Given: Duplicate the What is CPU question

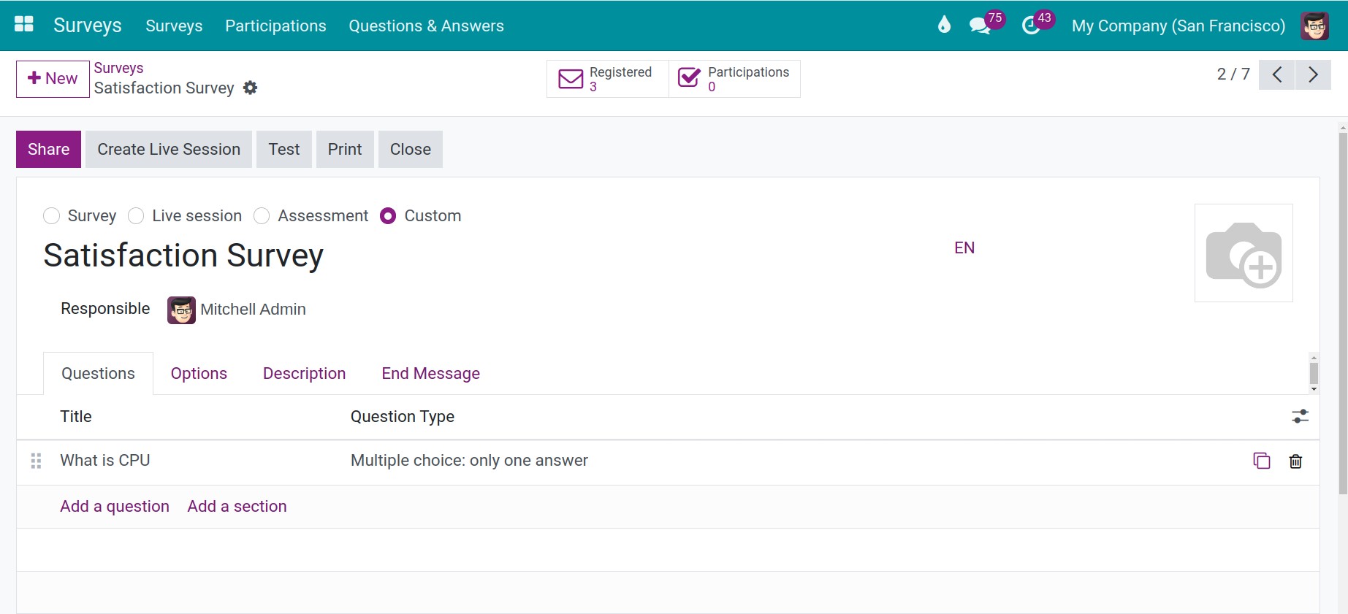Looking at the screenshot, I should click(1262, 461).
